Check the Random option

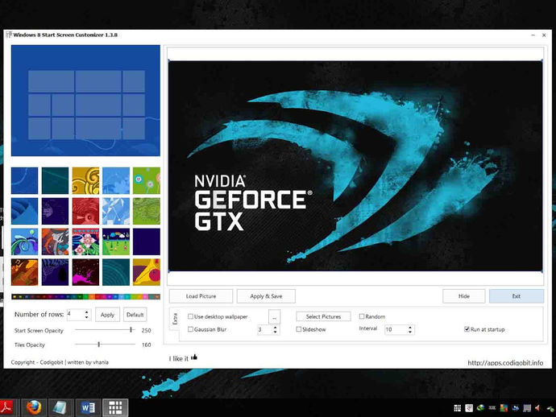(x=362, y=316)
